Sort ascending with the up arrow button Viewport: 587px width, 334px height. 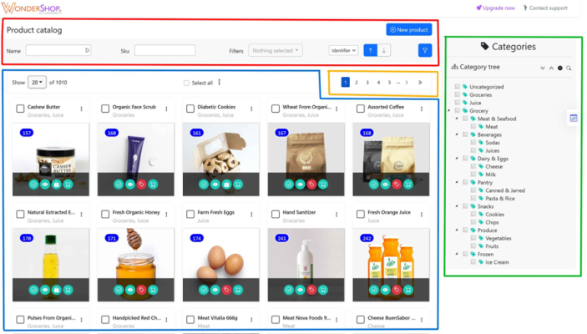(371, 51)
